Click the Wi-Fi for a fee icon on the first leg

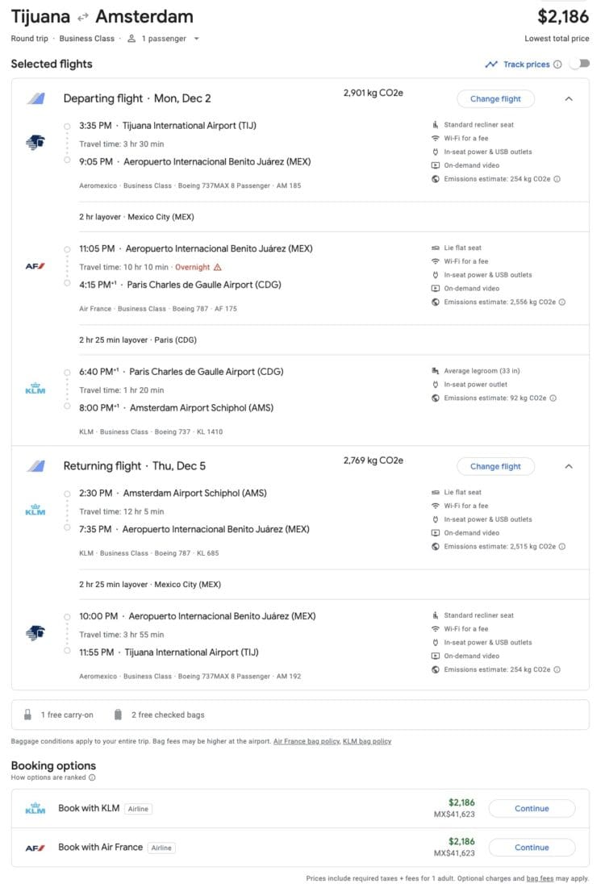coord(436,138)
